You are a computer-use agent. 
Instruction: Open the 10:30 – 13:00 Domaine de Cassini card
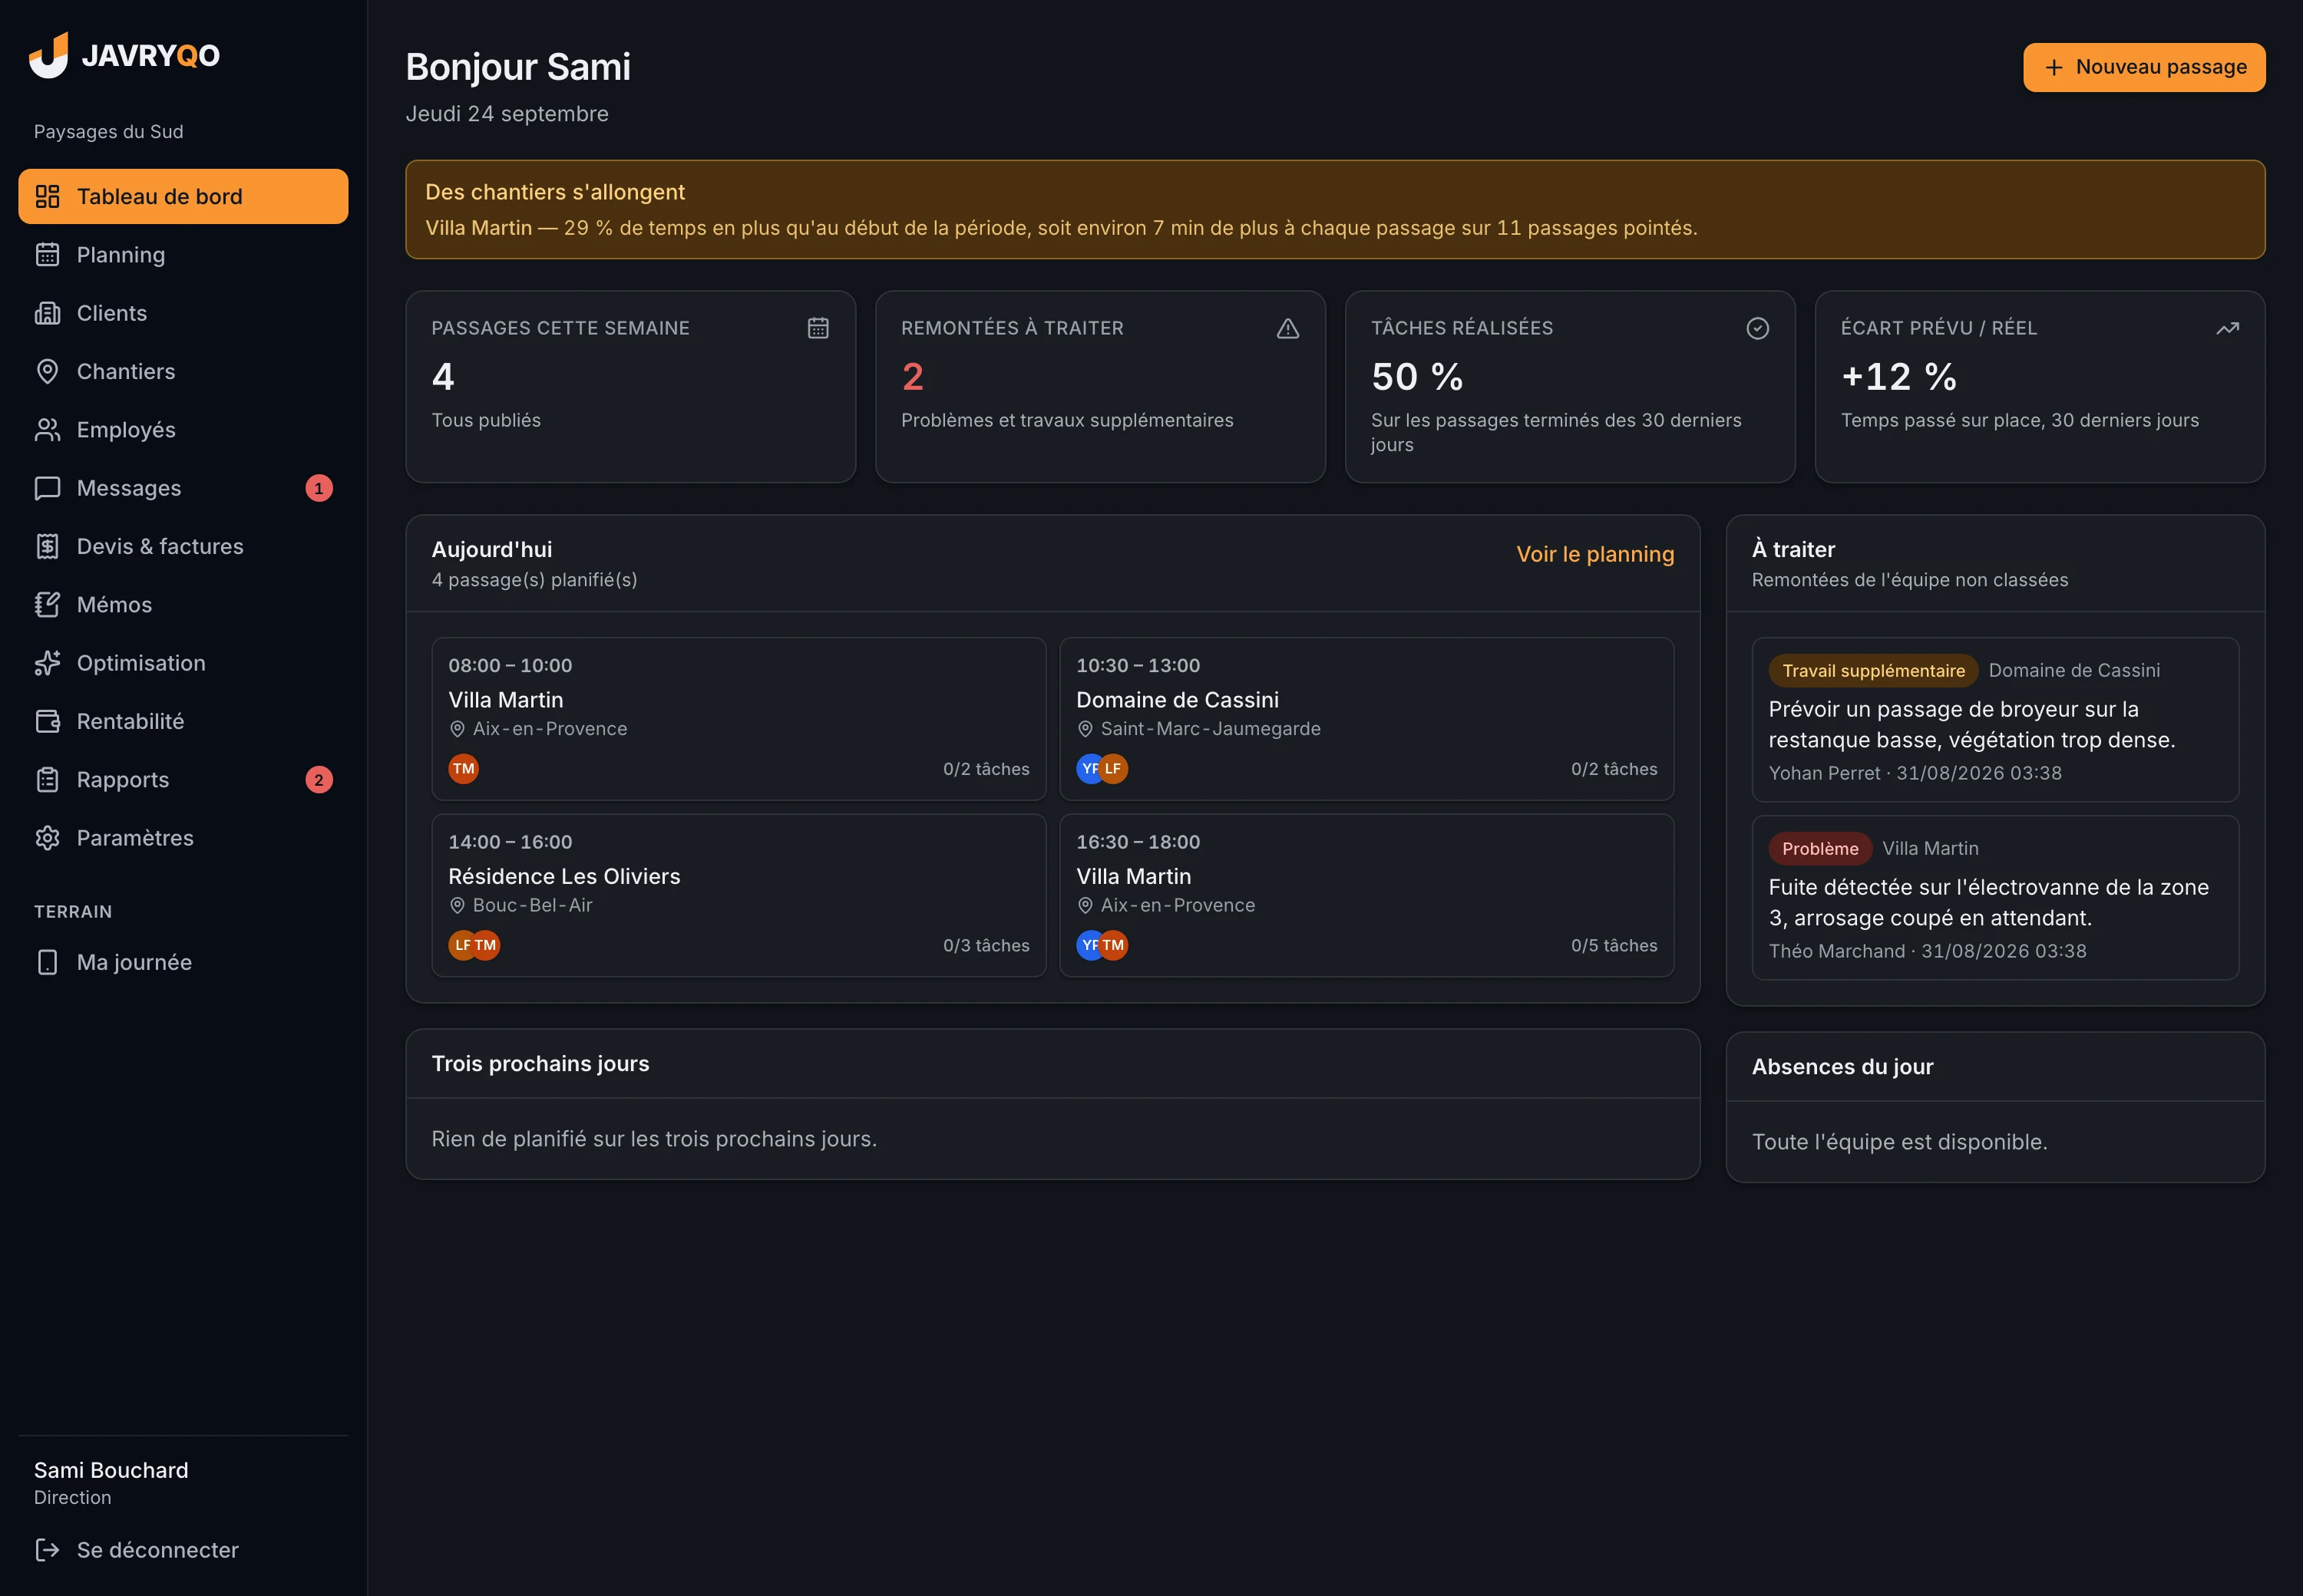click(1366, 718)
